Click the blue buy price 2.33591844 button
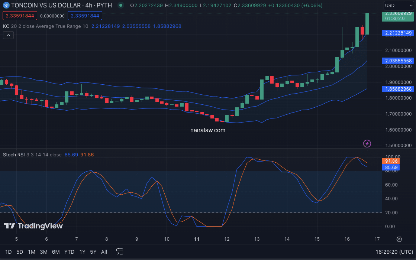Viewport: 416px width, 260px height. click(85, 16)
